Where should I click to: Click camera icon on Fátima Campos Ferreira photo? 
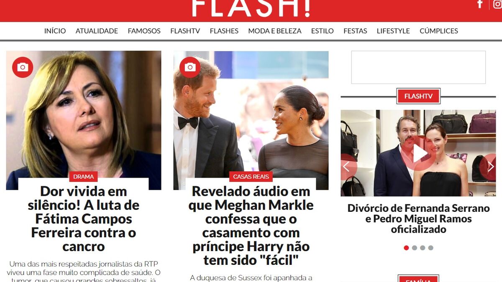(23, 67)
